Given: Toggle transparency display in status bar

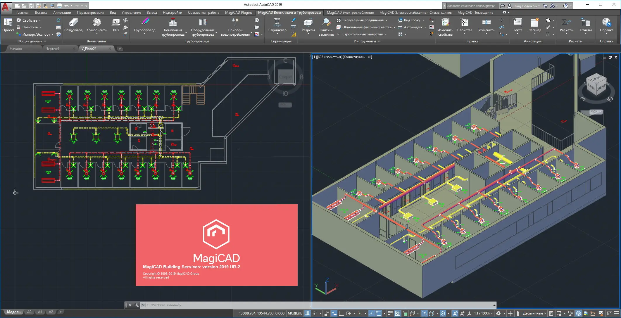Looking at the screenshot, I should (398, 313).
